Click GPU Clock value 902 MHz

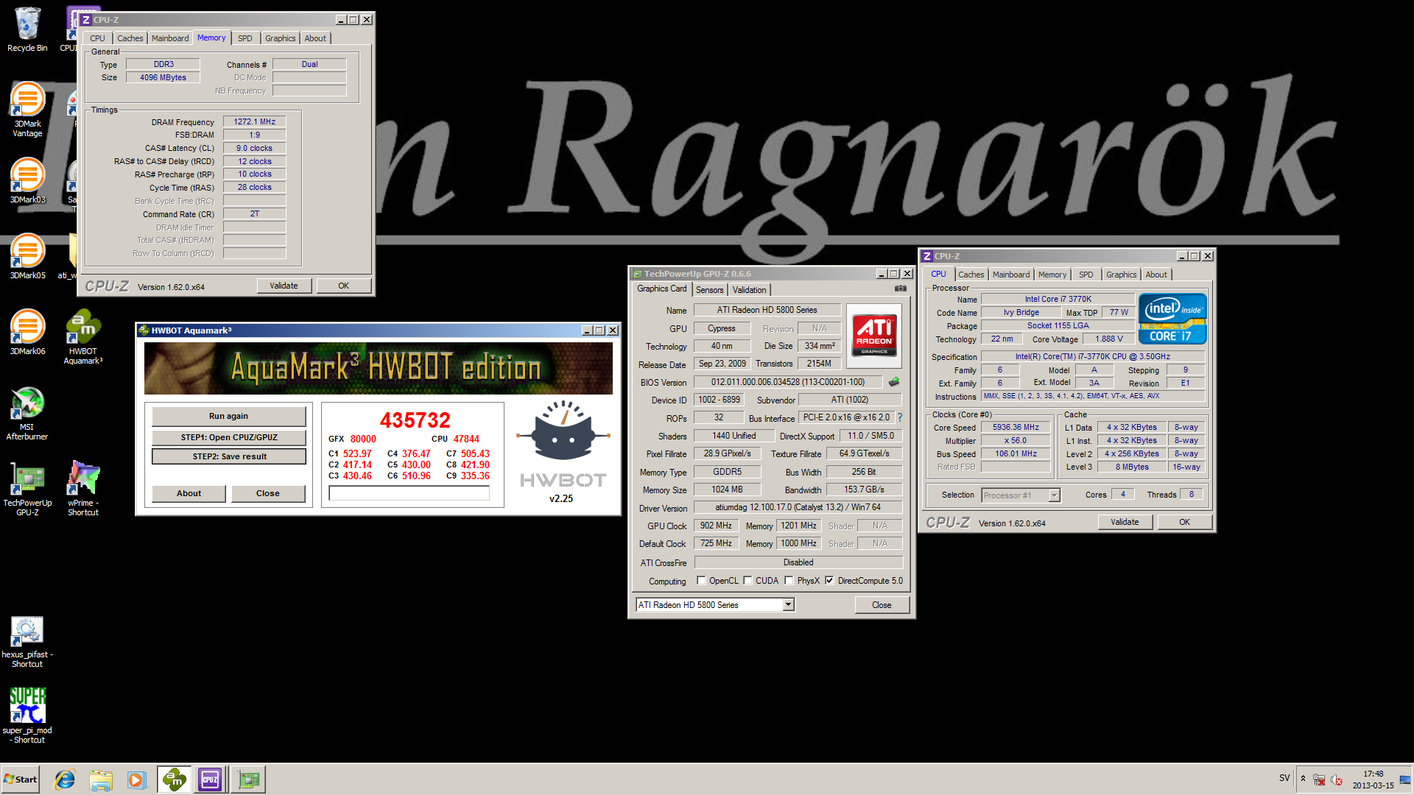716,526
